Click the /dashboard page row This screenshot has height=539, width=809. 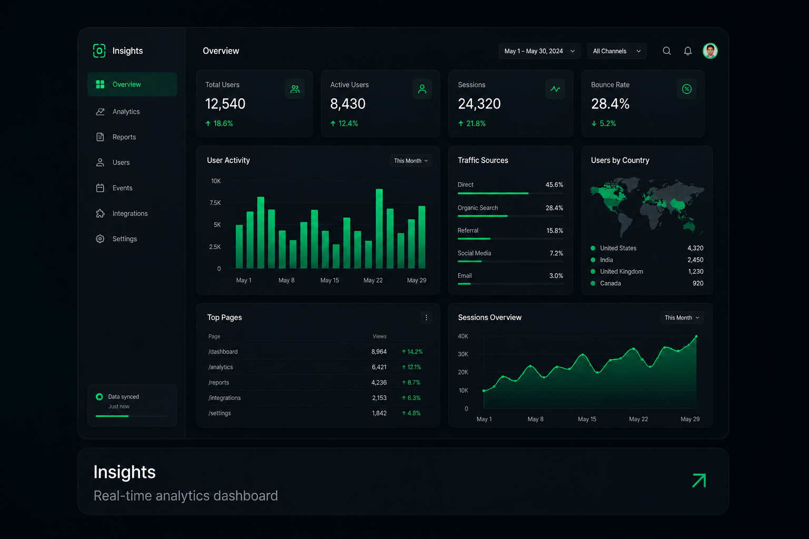[318, 352]
